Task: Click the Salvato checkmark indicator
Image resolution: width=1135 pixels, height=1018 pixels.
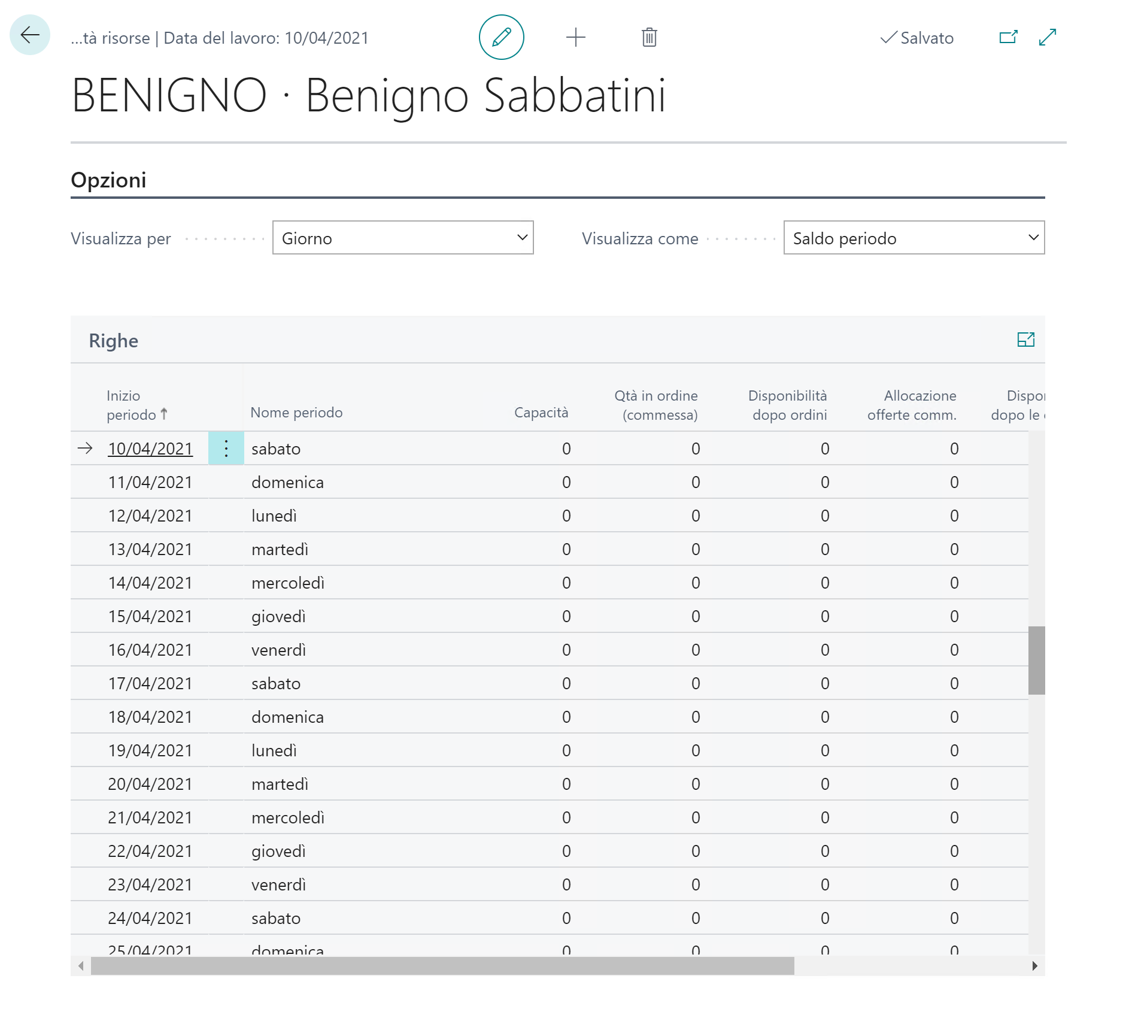Action: point(917,38)
